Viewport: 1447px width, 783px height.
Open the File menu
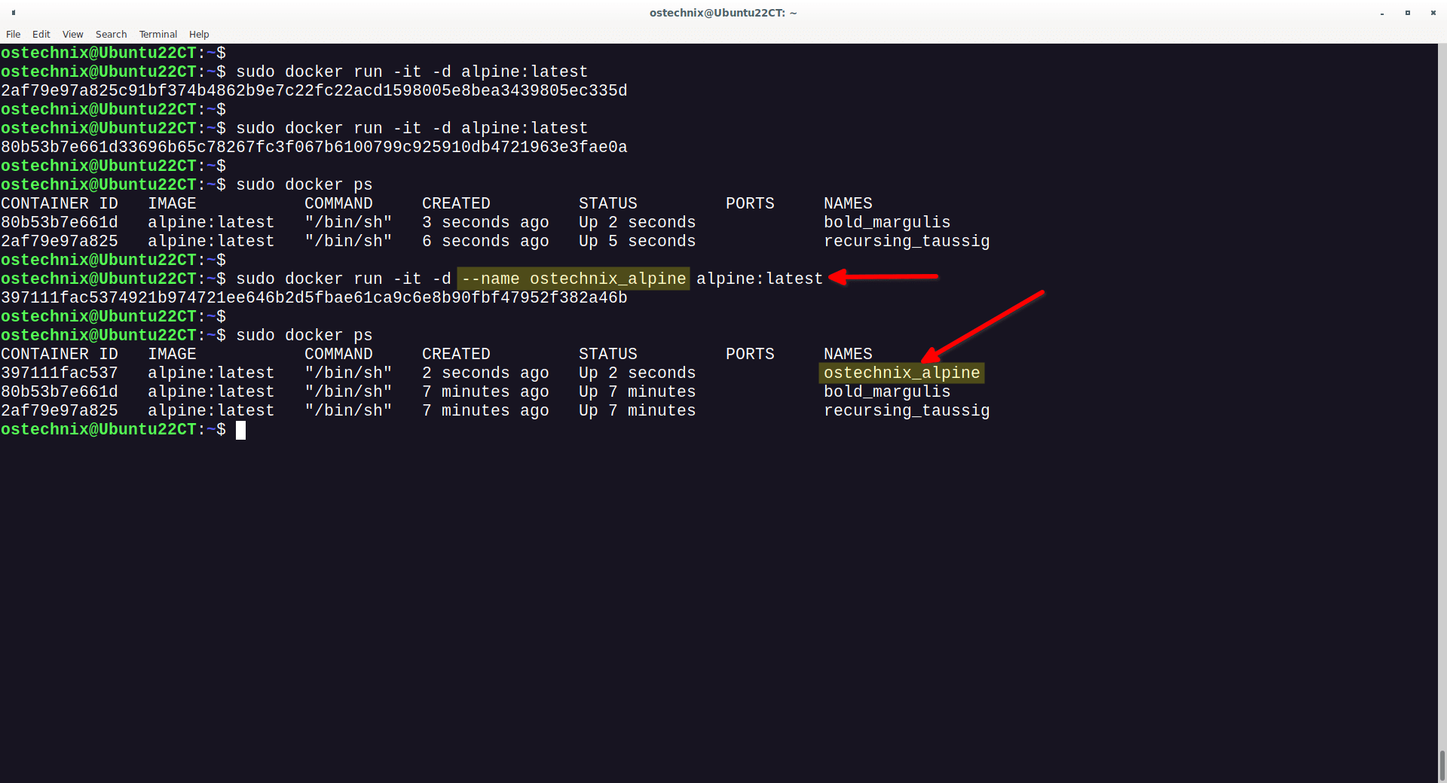13,34
